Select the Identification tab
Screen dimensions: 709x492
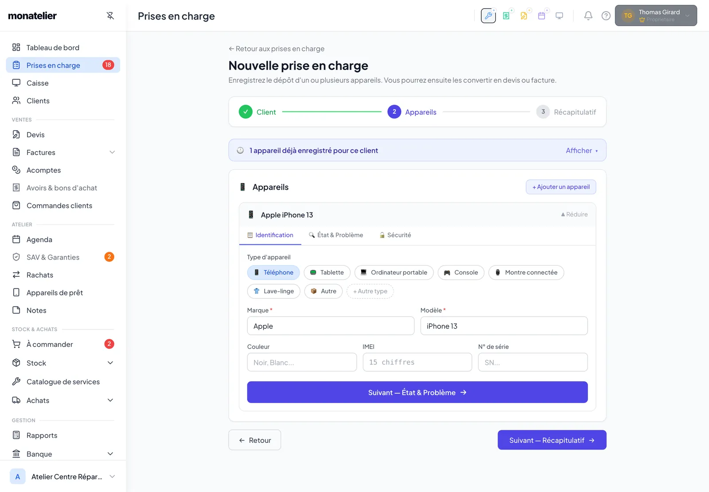tap(270, 235)
